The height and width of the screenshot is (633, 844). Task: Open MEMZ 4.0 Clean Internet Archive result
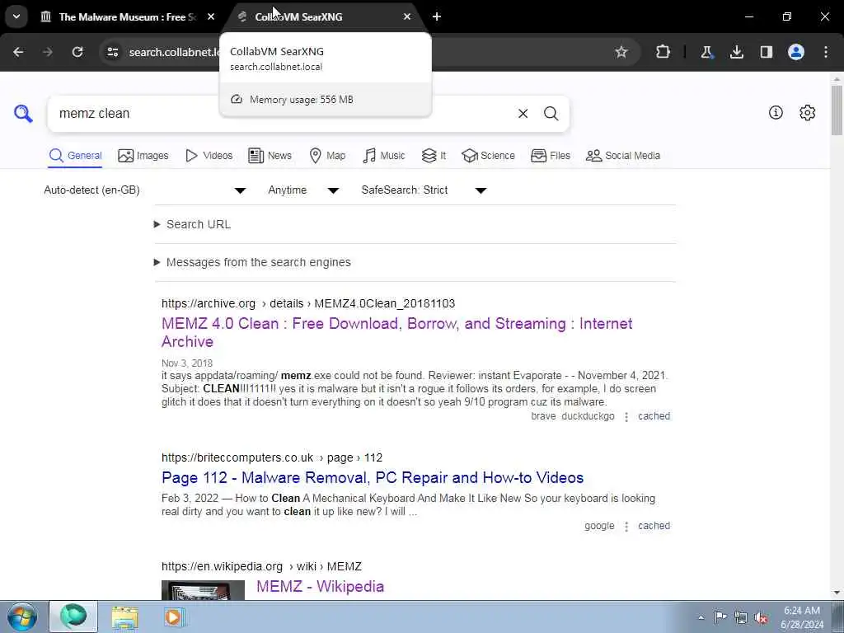[396, 332]
